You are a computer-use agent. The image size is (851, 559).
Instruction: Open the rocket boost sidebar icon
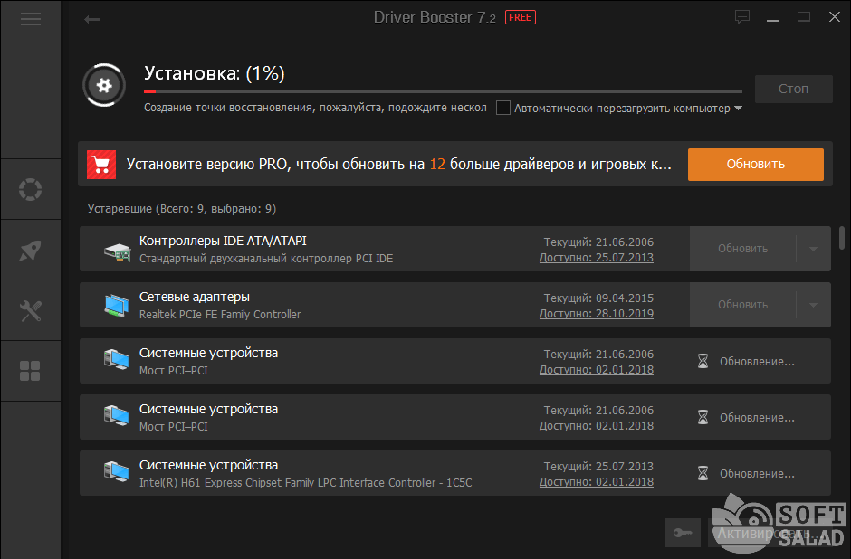(x=31, y=250)
